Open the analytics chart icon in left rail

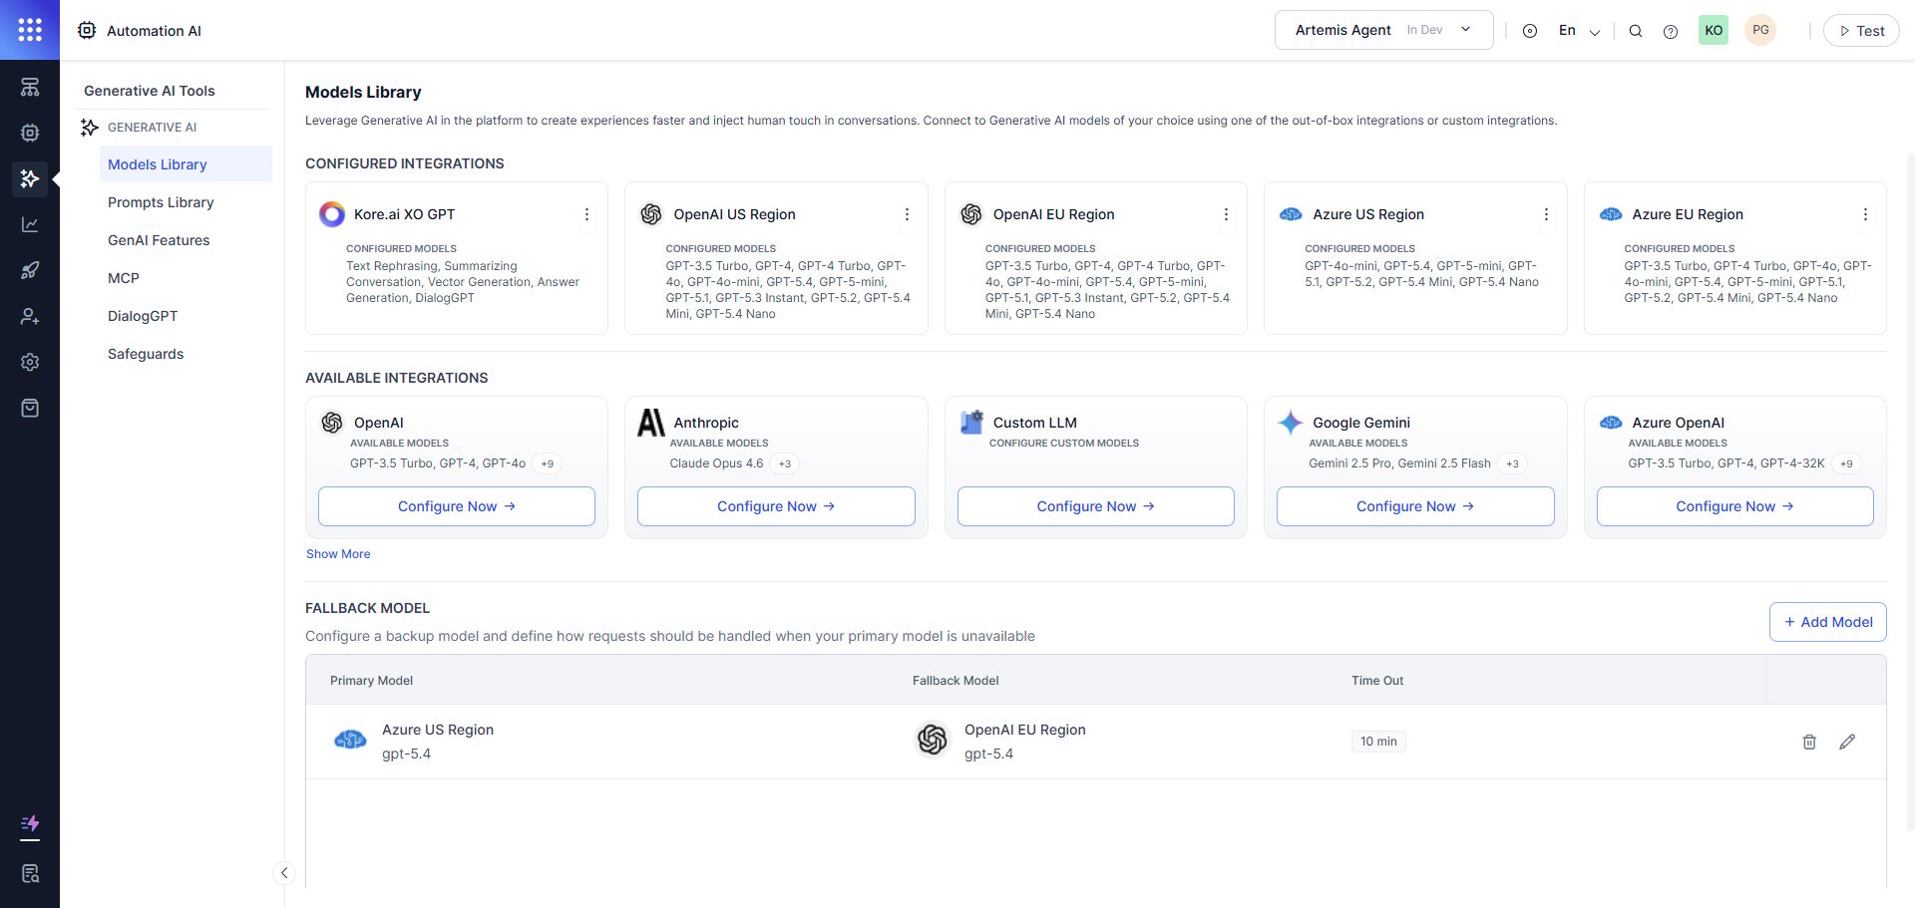point(30,224)
